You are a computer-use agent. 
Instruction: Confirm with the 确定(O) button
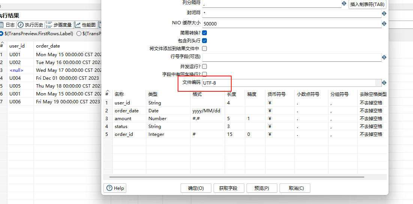click(196, 188)
